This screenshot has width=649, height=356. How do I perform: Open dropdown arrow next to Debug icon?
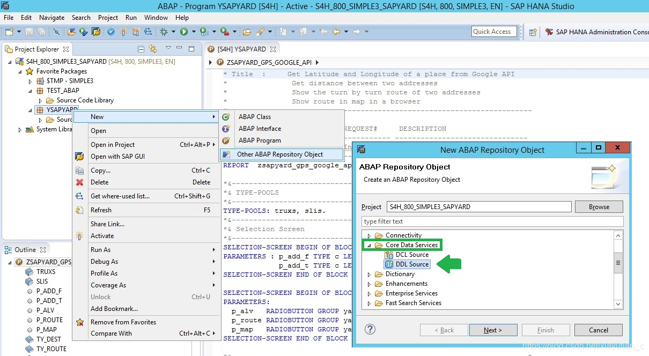point(173,32)
